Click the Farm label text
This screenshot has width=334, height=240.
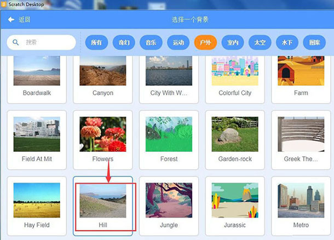coord(301,93)
